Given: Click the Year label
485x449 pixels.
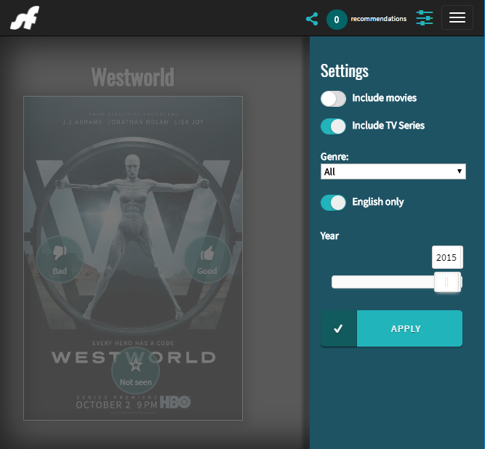Looking at the screenshot, I should point(329,236).
